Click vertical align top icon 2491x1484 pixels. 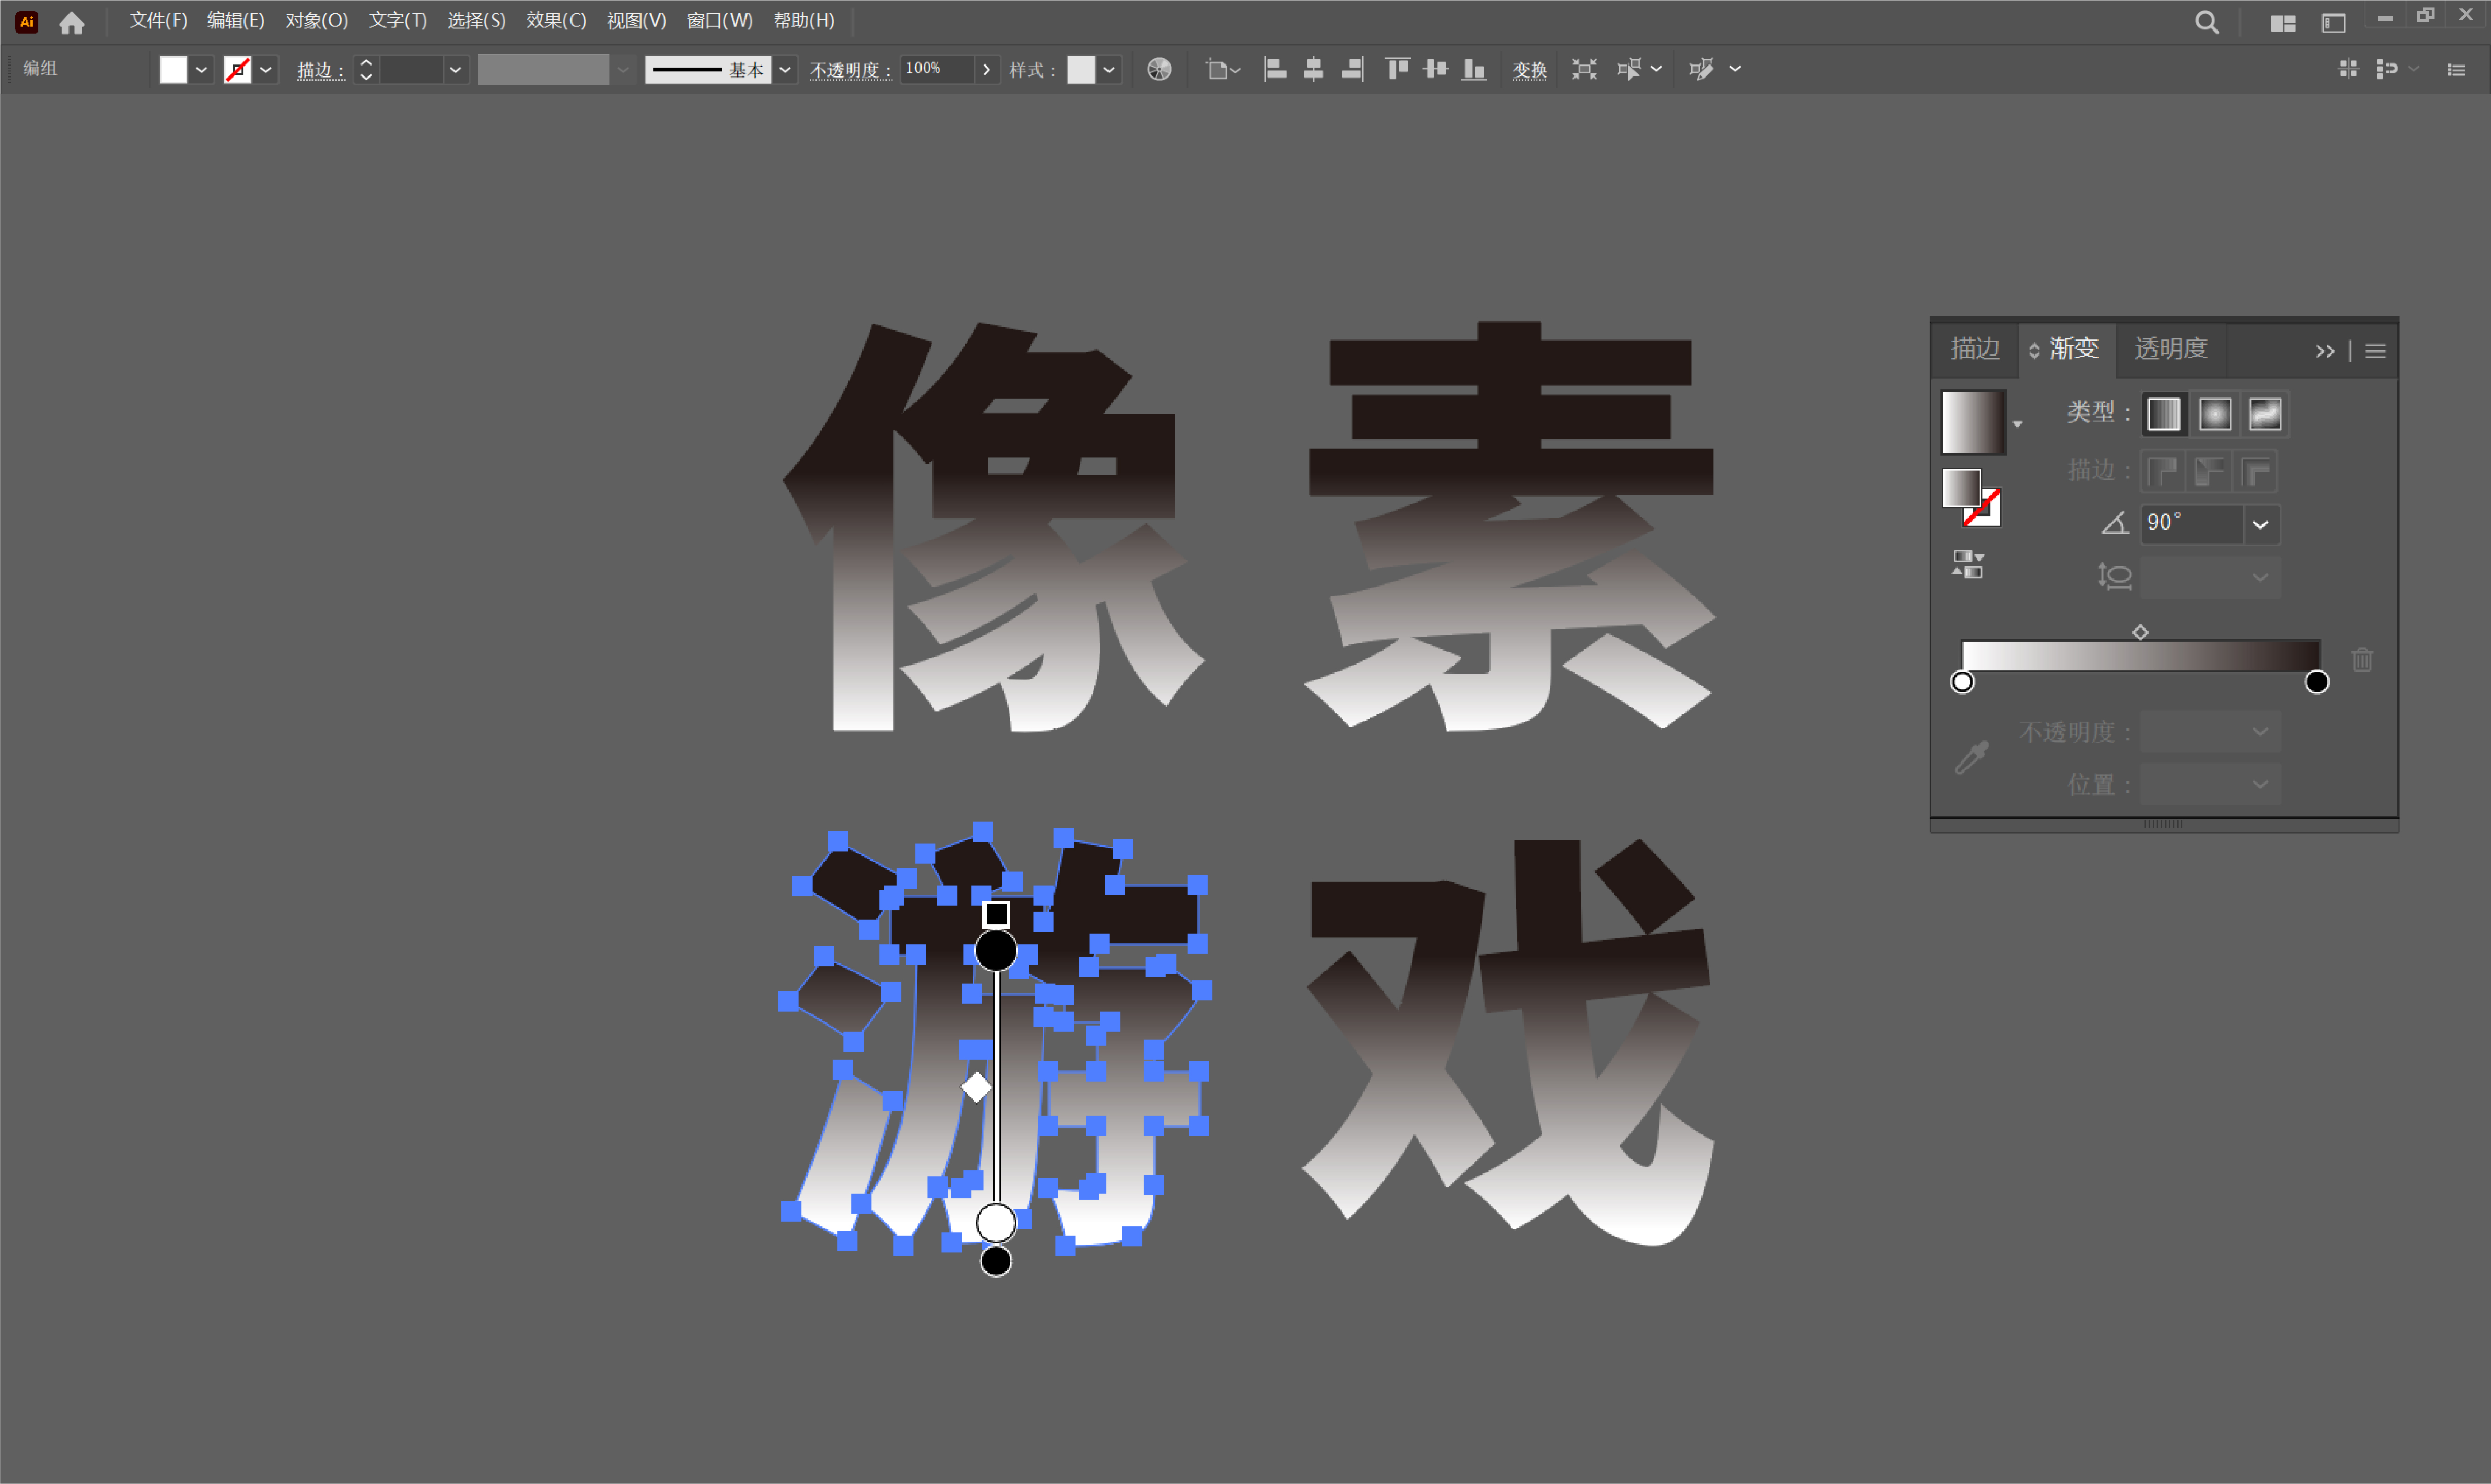tap(1398, 69)
